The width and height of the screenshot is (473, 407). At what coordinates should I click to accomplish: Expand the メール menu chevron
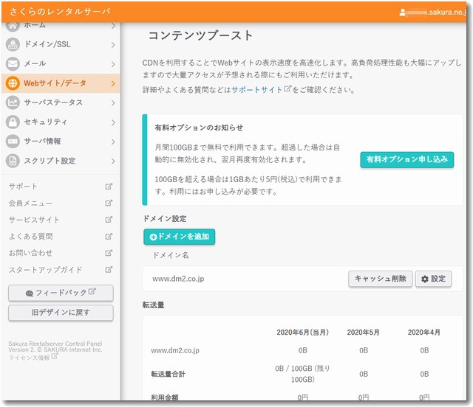112,64
